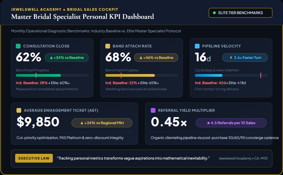Click 'Elite: 60%+' text

tap(60, 83)
